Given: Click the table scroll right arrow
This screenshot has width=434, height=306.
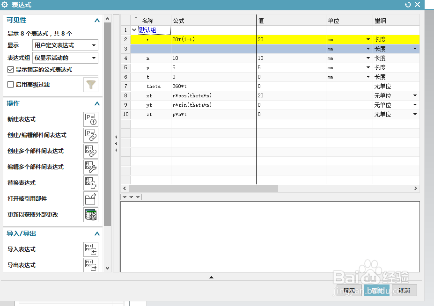Looking at the screenshot, I should point(415,189).
